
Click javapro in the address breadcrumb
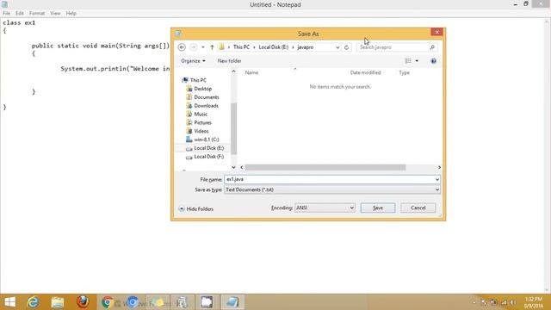pyautogui.click(x=305, y=47)
